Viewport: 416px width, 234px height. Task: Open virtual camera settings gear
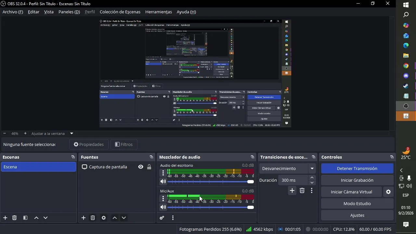388,192
